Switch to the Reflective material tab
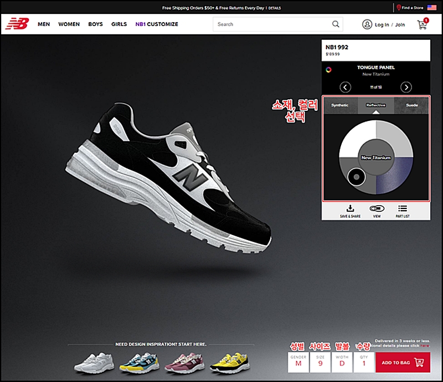This screenshot has height=382, width=443. click(376, 105)
